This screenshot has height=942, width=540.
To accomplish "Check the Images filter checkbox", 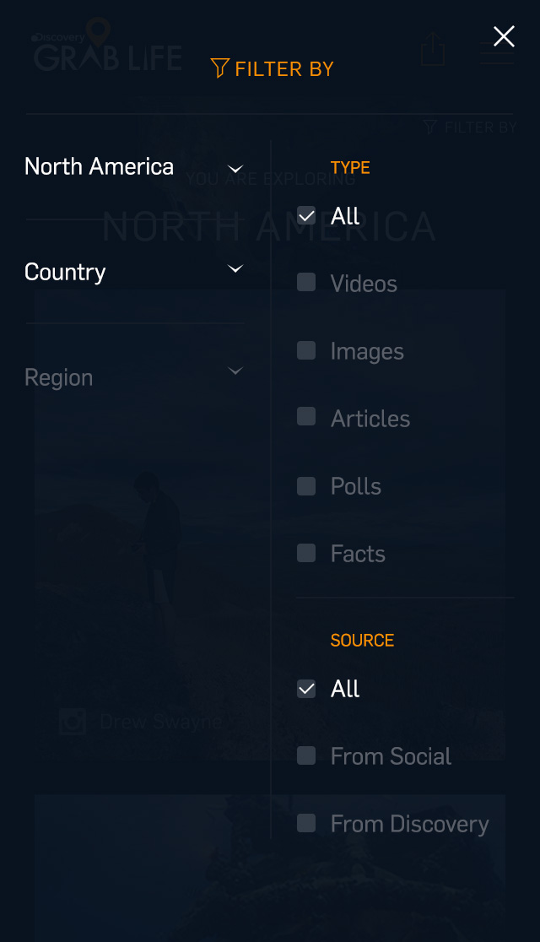I will [x=306, y=350].
